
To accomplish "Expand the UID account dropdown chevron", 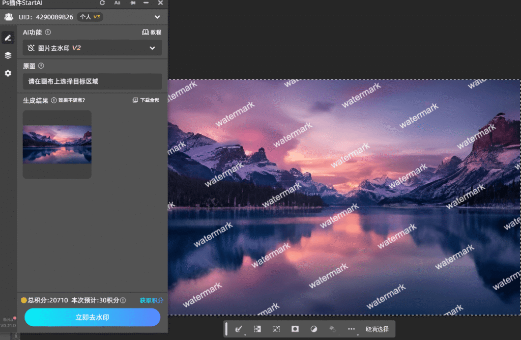I will (x=157, y=17).
